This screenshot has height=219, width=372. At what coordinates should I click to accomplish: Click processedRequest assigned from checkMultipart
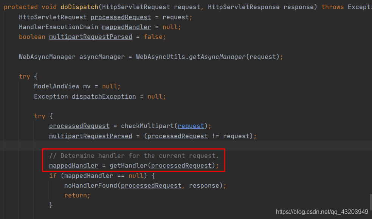(79, 126)
